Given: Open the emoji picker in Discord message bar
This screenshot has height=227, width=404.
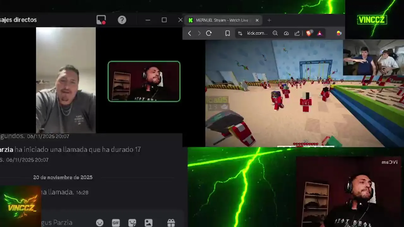Looking at the screenshot, I should coord(100,223).
